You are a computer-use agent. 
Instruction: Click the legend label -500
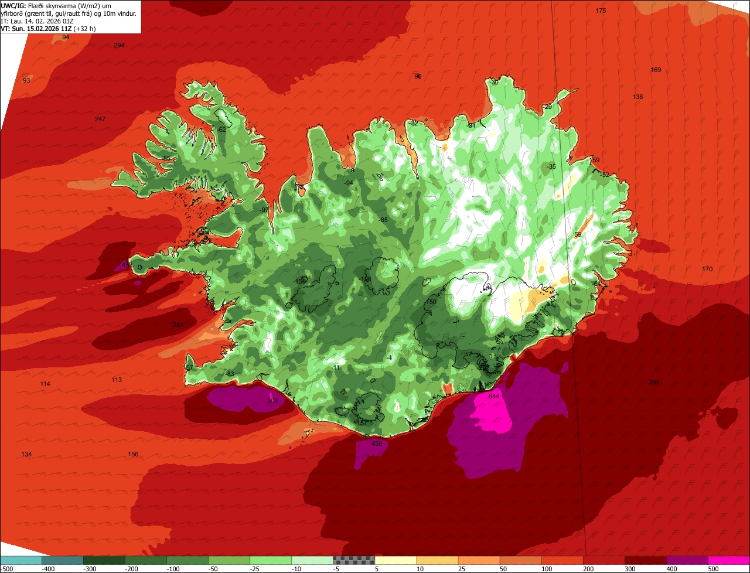coord(6,569)
